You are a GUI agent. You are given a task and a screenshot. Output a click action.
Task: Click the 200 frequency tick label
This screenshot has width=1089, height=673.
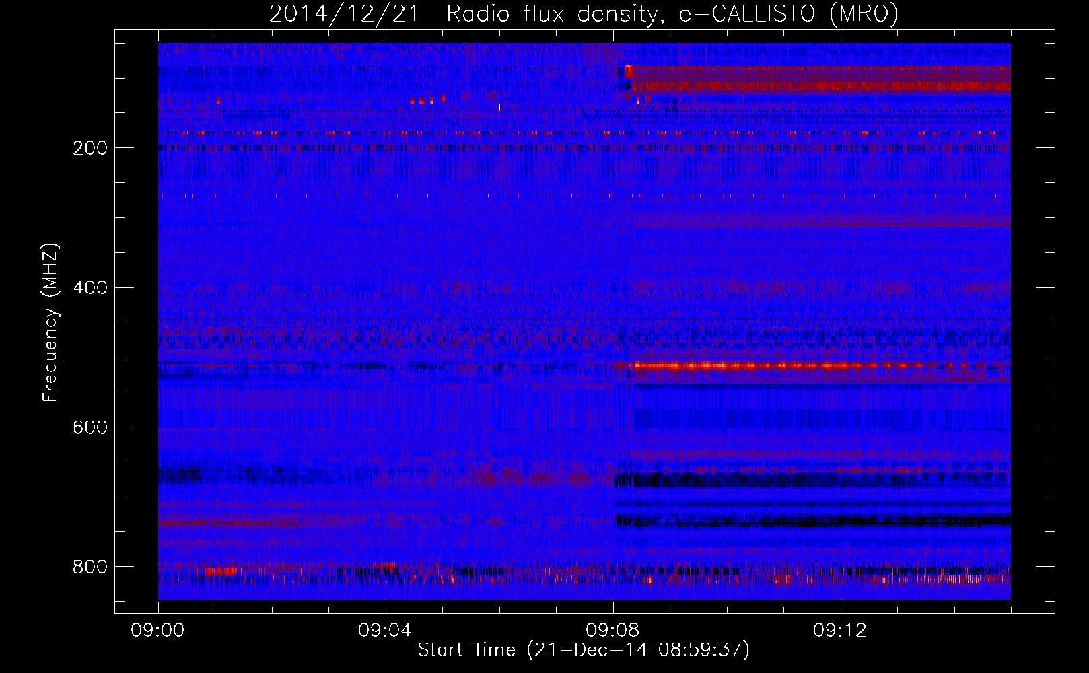pos(90,148)
